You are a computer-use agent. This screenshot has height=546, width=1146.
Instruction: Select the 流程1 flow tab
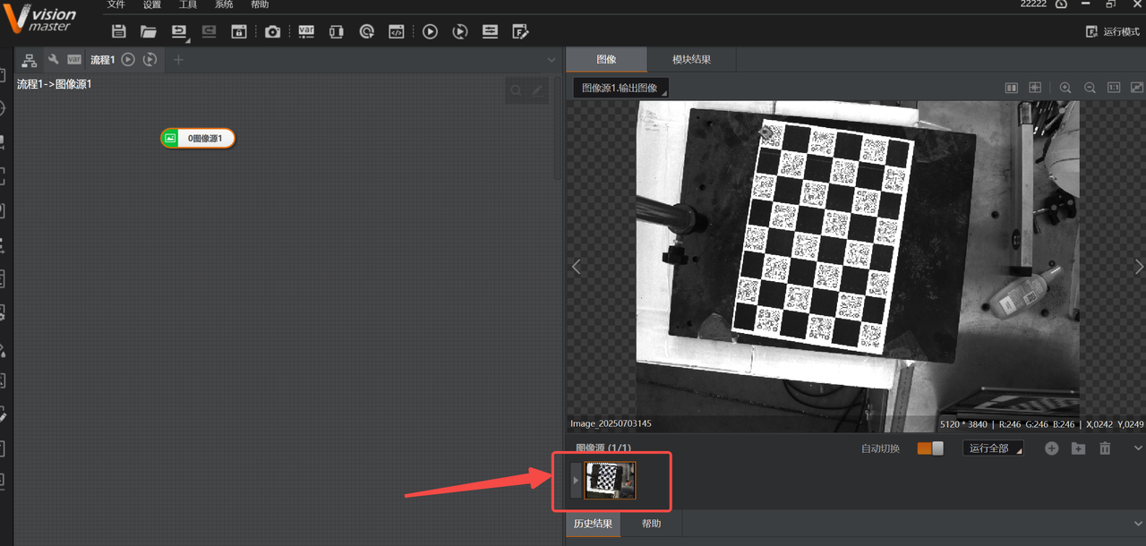tap(103, 60)
